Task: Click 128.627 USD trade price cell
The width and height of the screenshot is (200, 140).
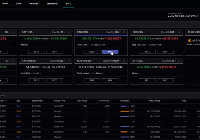Action: [154, 116]
